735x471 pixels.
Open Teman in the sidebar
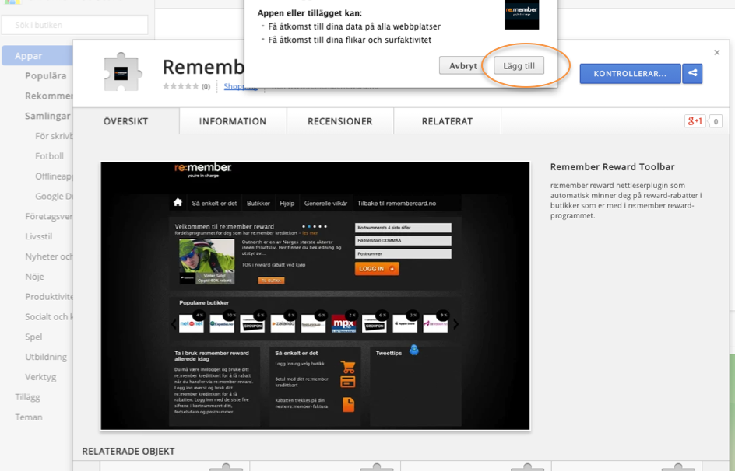[x=29, y=417]
